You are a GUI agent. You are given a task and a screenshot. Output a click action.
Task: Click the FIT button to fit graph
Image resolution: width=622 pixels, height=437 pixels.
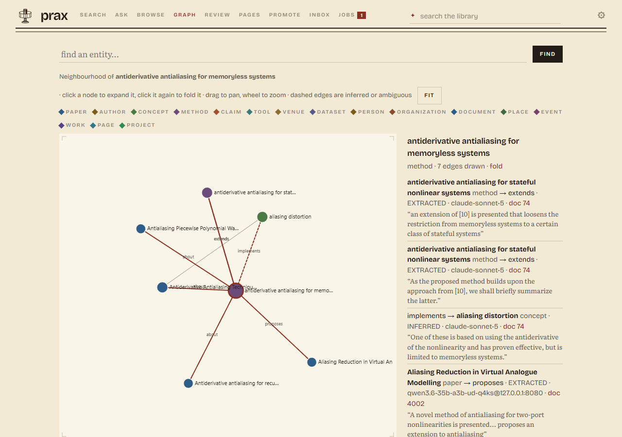pyautogui.click(x=429, y=96)
